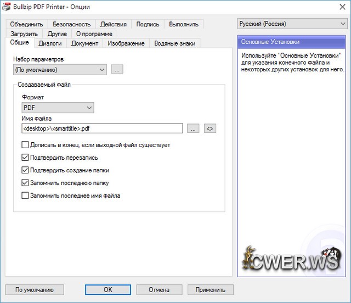351x303 pixels.
Task: Click the Основные Установки help header
Action: click(291, 42)
